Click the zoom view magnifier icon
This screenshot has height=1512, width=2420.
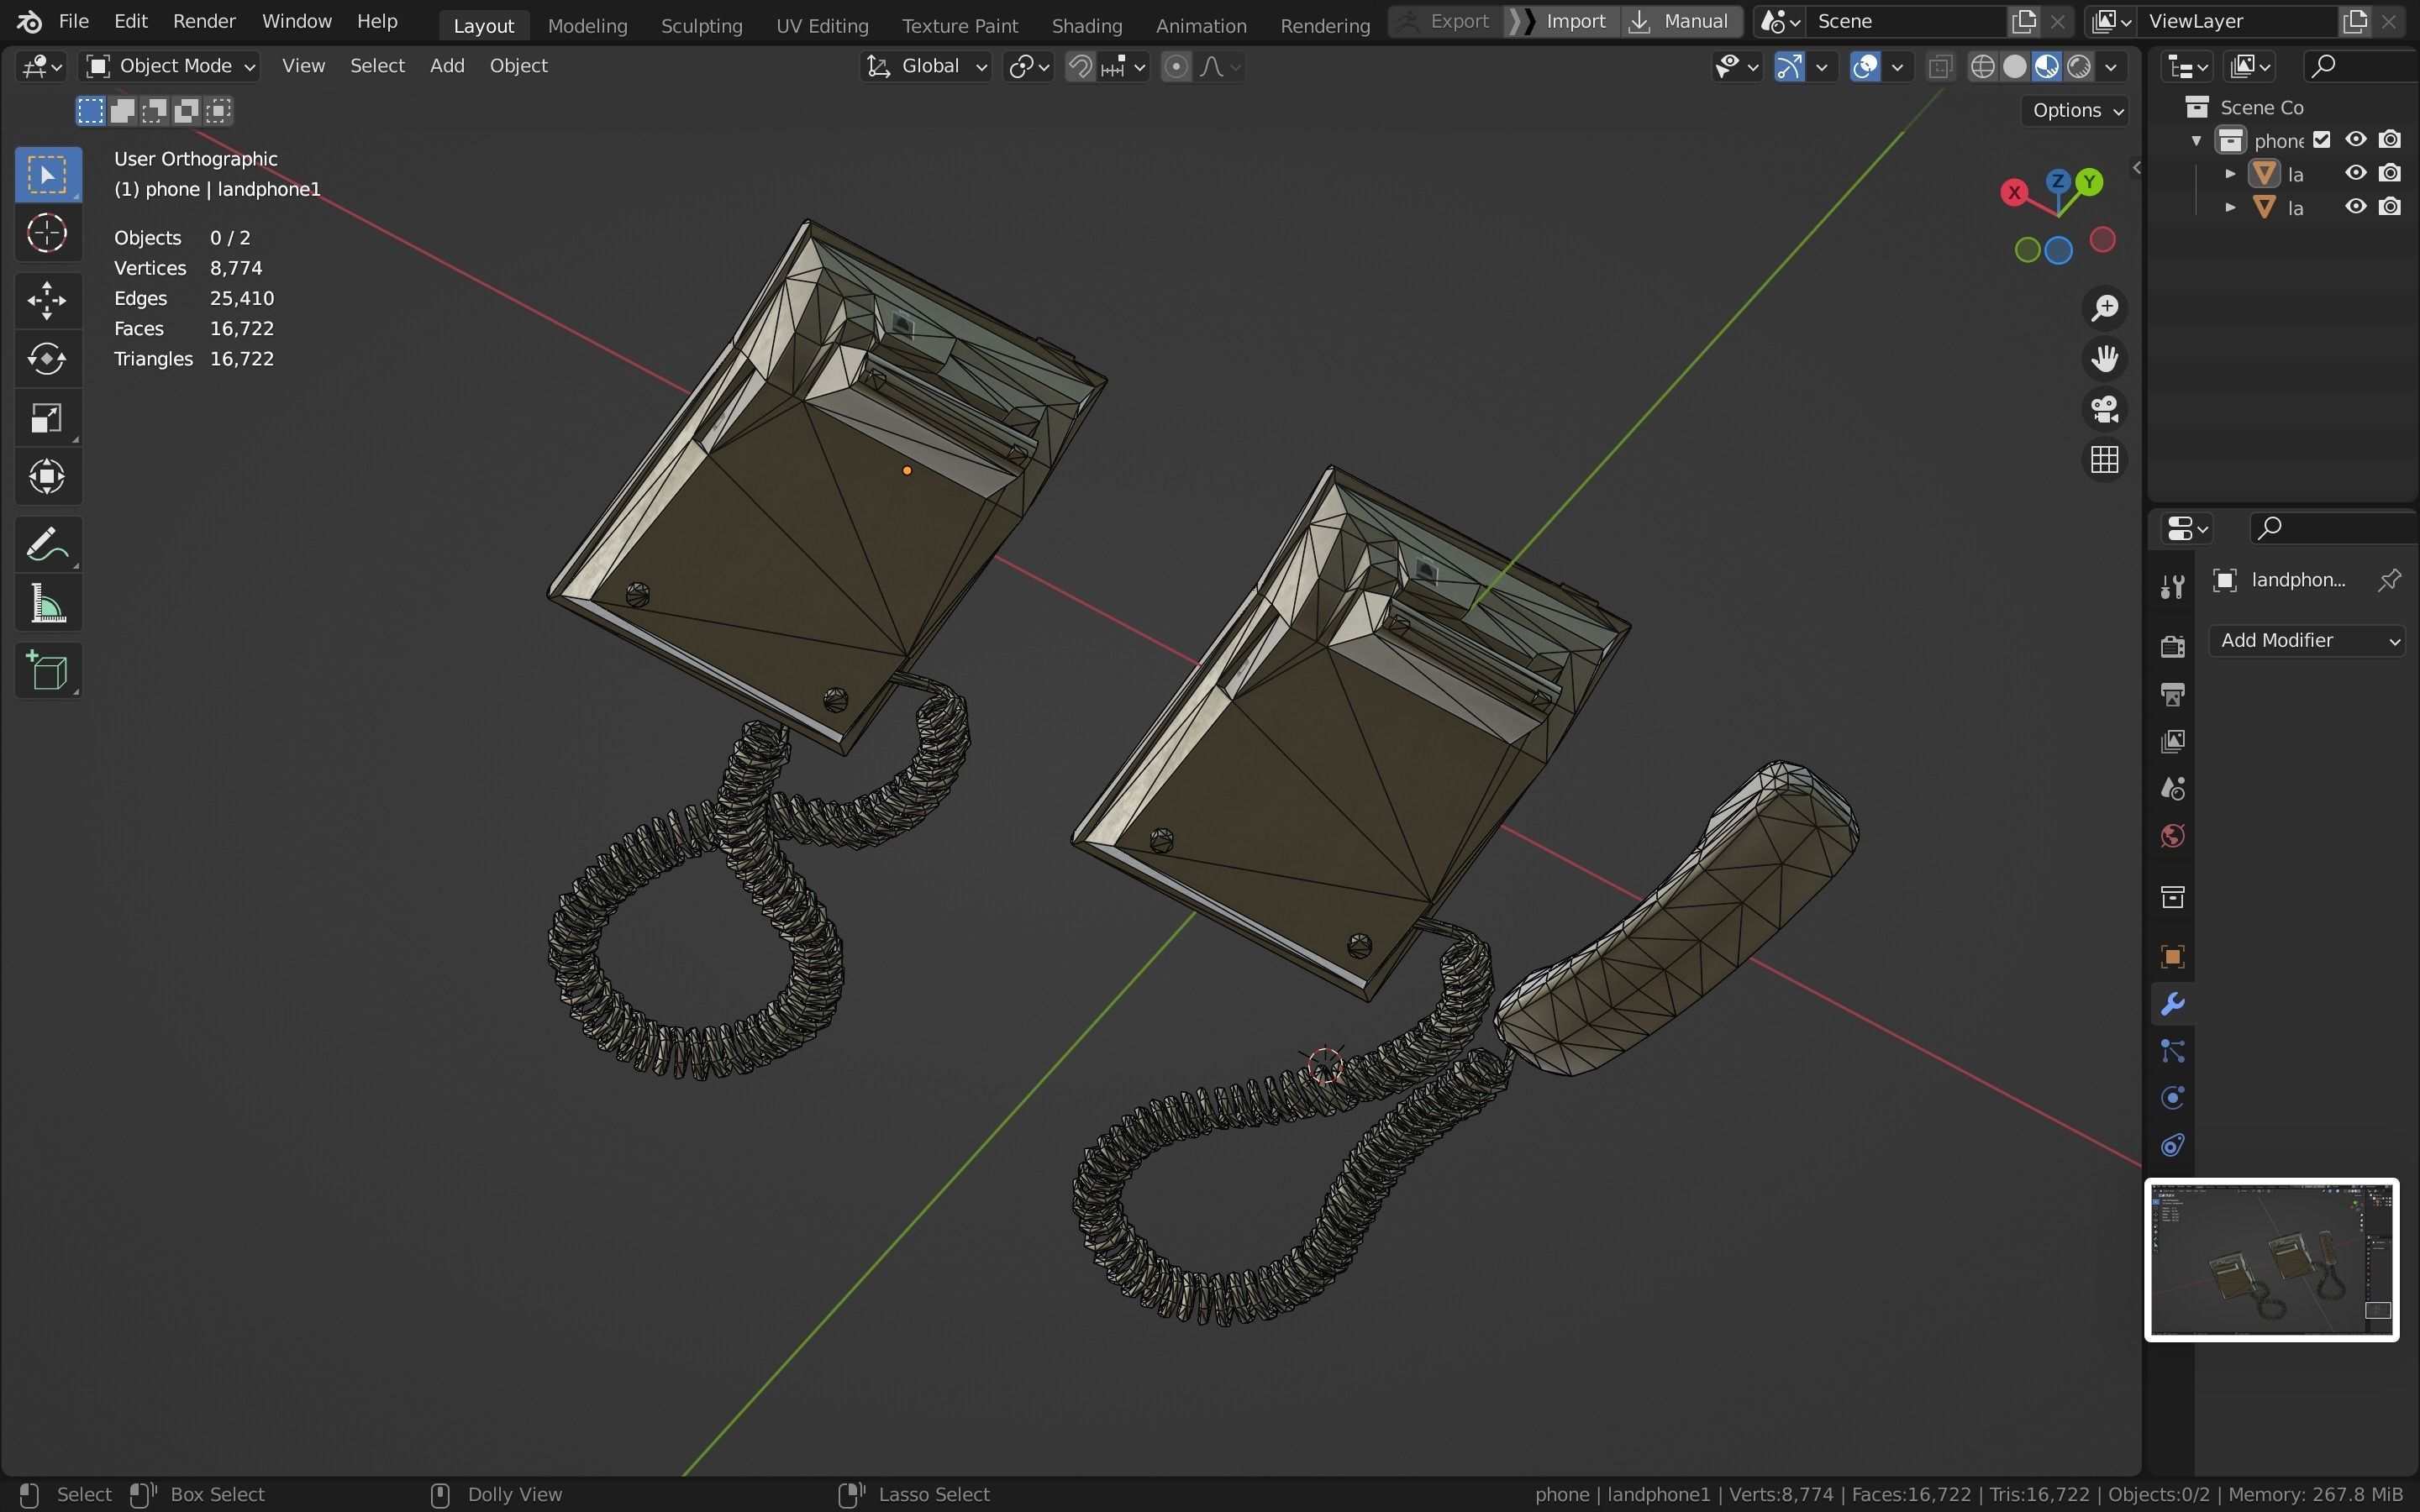click(2105, 308)
